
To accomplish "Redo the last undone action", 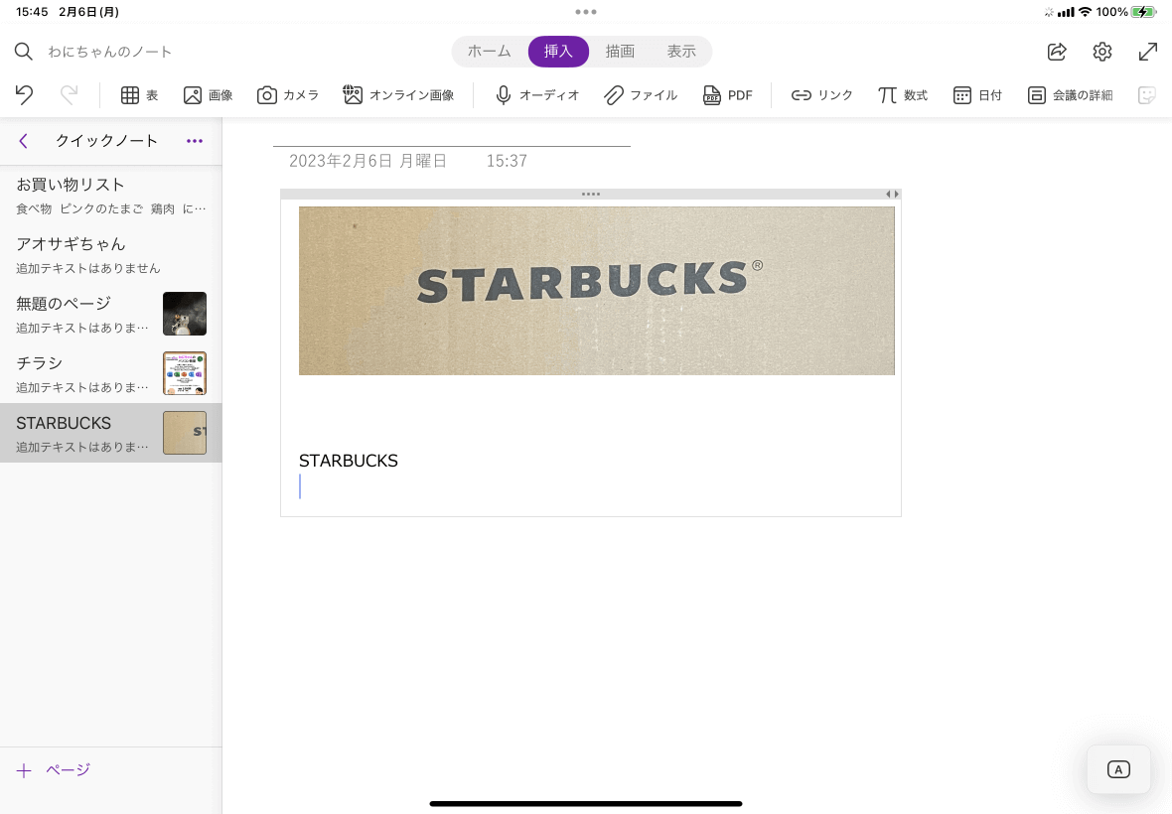I will 69,95.
